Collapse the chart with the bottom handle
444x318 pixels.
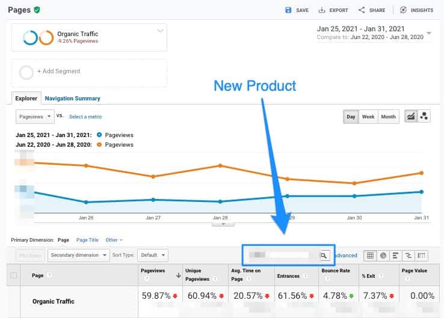(x=223, y=224)
